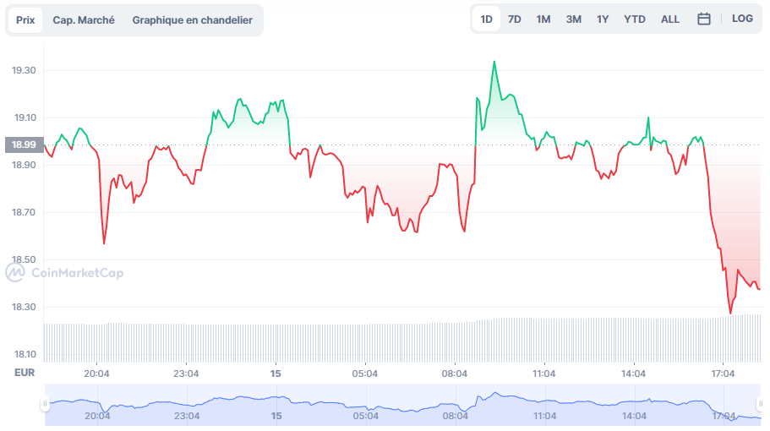Viewport: 770px width, 431px height.
Task: Open the calendar date range picker
Action: click(704, 19)
